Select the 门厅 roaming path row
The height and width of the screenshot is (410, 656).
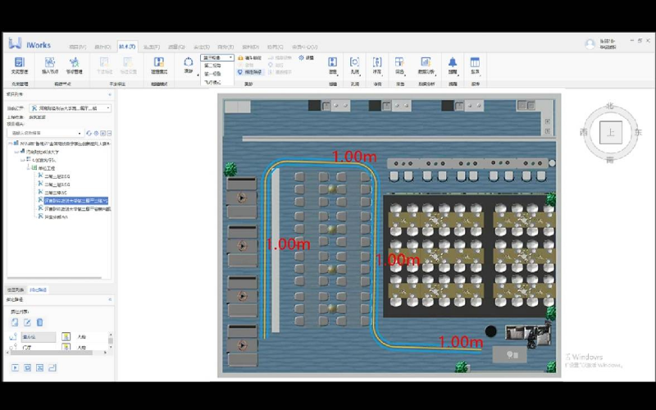tap(28, 347)
